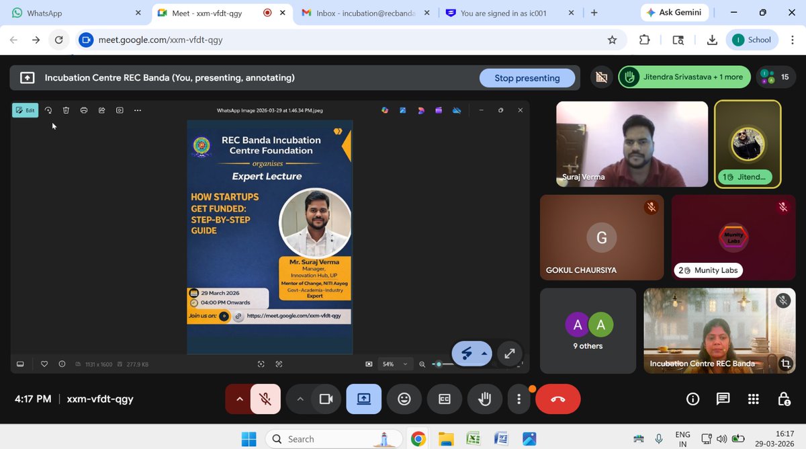Click the Edit button in Photos viewer

[26, 110]
